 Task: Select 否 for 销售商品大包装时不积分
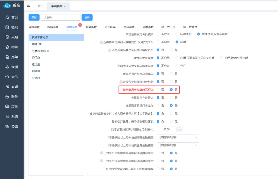158,90
